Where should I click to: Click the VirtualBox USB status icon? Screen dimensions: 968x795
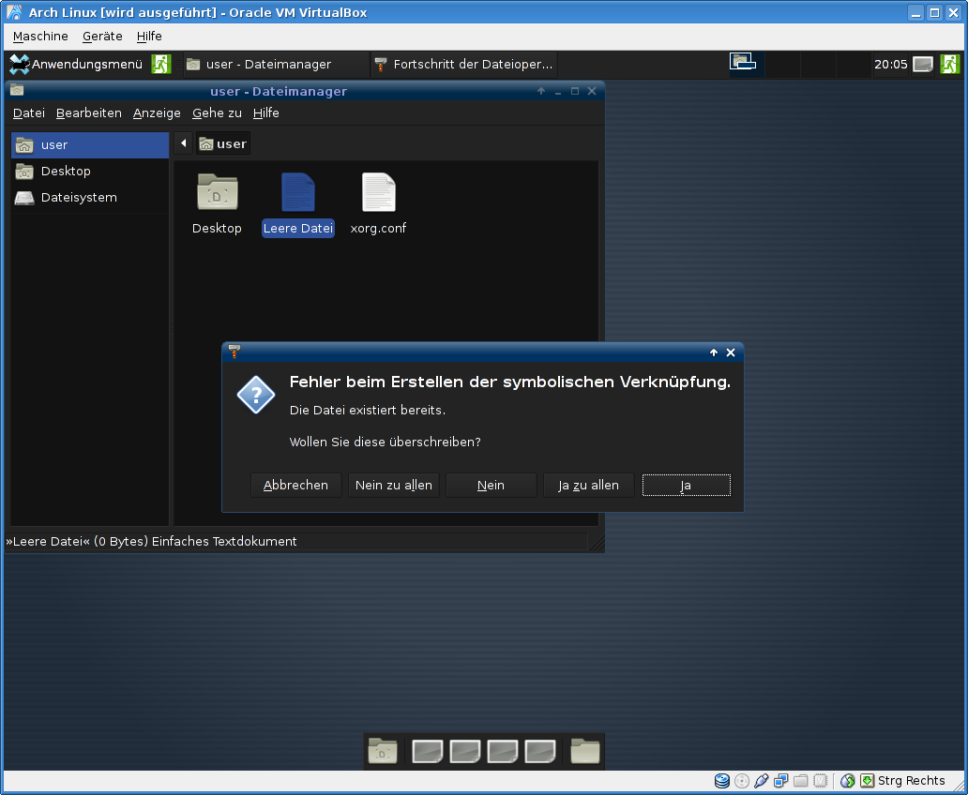(762, 781)
